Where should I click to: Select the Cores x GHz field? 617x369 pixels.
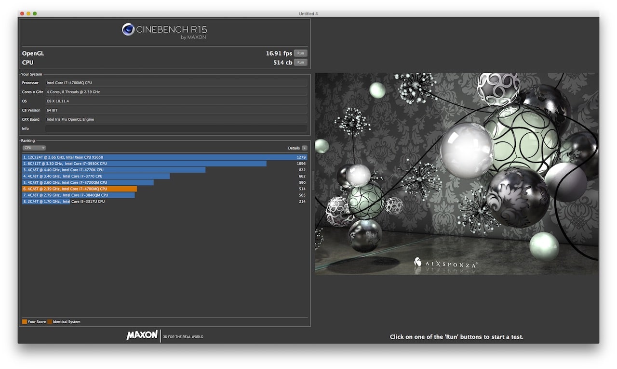coord(176,92)
